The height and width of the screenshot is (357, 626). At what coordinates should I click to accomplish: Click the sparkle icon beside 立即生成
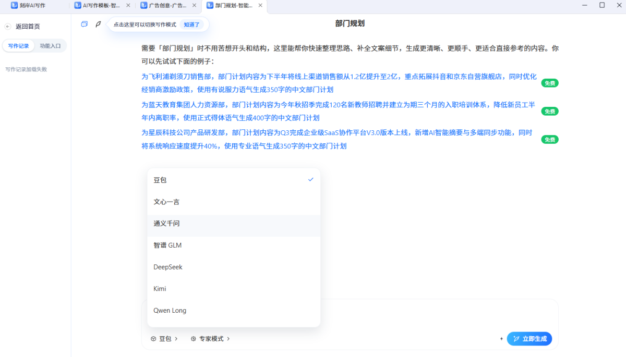coord(501,339)
